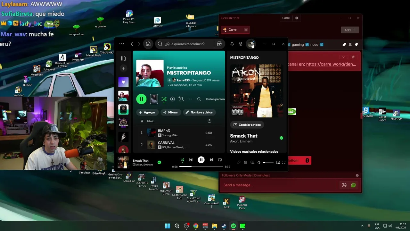Click the Add button in KickTalk
This screenshot has height=231, width=410.
[350, 30]
